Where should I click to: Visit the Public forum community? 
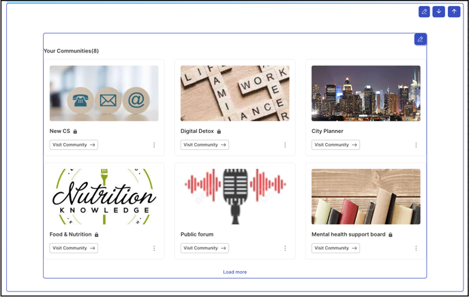coord(205,249)
